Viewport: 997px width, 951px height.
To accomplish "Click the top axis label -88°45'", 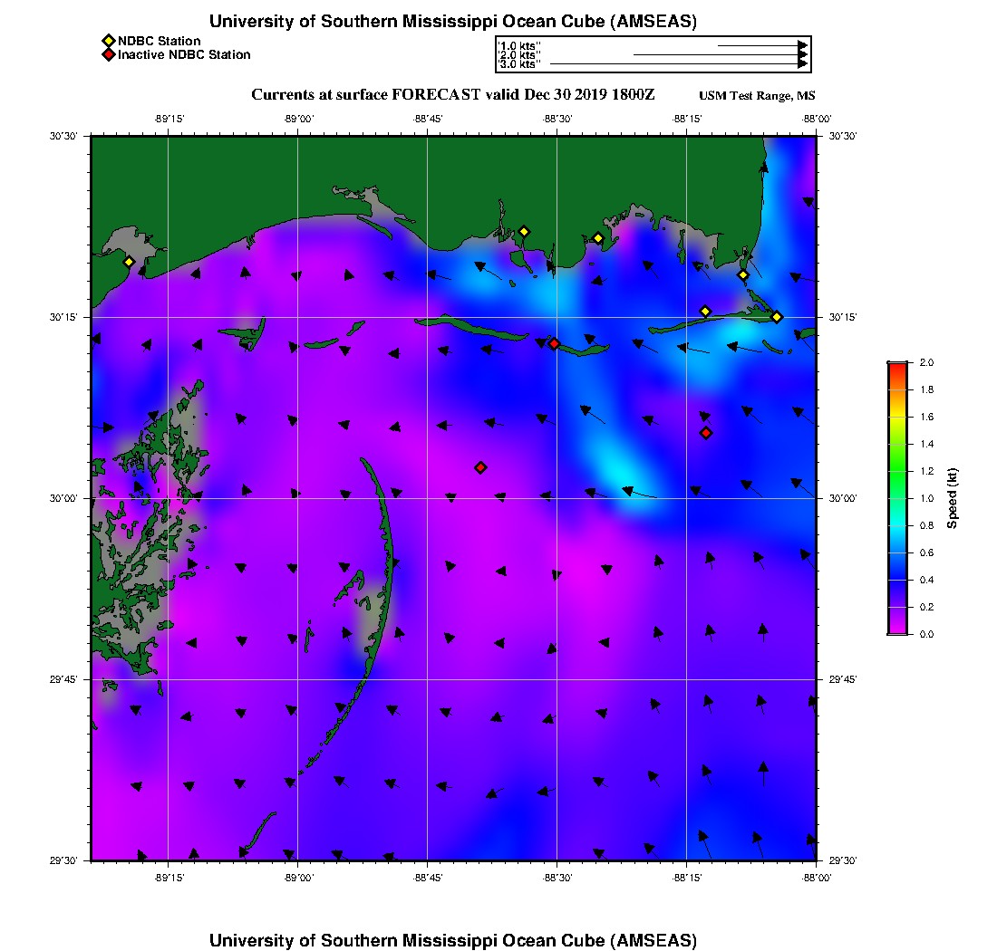I will click(428, 119).
